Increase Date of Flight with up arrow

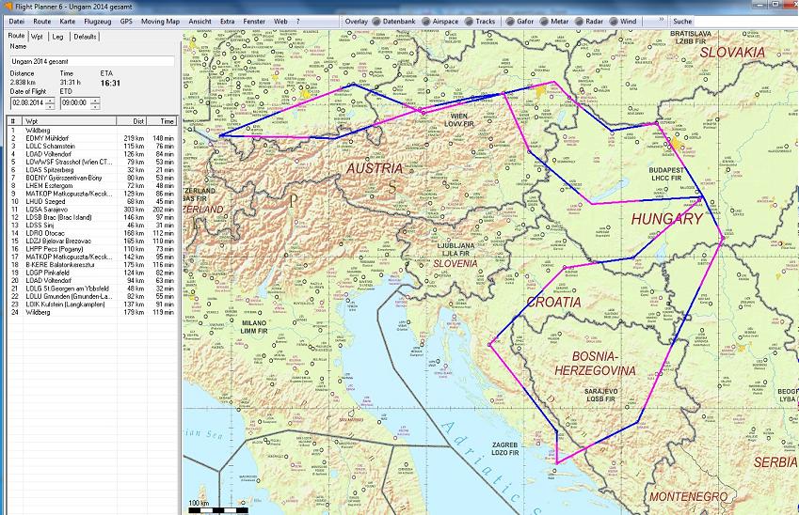pyautogui.click(x=50, y=100)
